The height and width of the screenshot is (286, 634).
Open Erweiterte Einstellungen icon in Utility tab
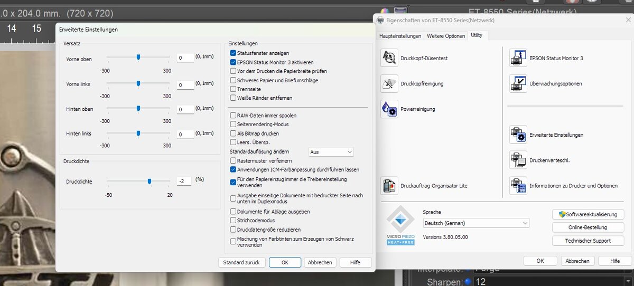point(518,135)
